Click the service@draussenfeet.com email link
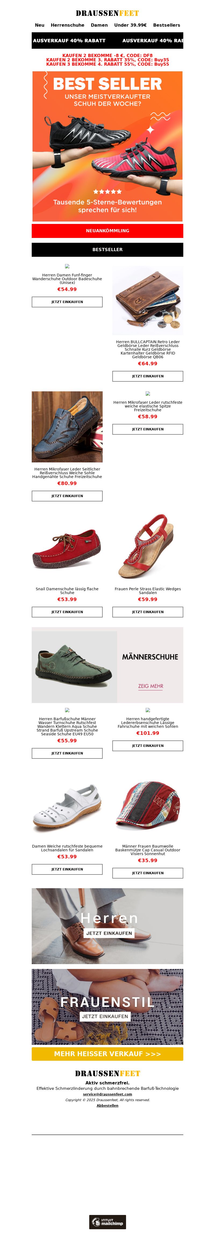This screenshot has width=215, height=1233. click(107, 1094)
